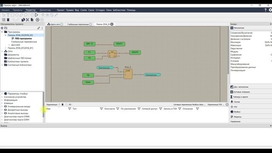Click the Play run icon in toolbar

[x=37, y=15]
